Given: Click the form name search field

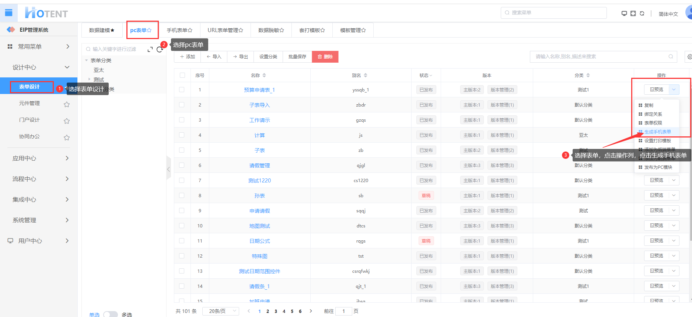Looking at the screenshot, I should [601, 56].
